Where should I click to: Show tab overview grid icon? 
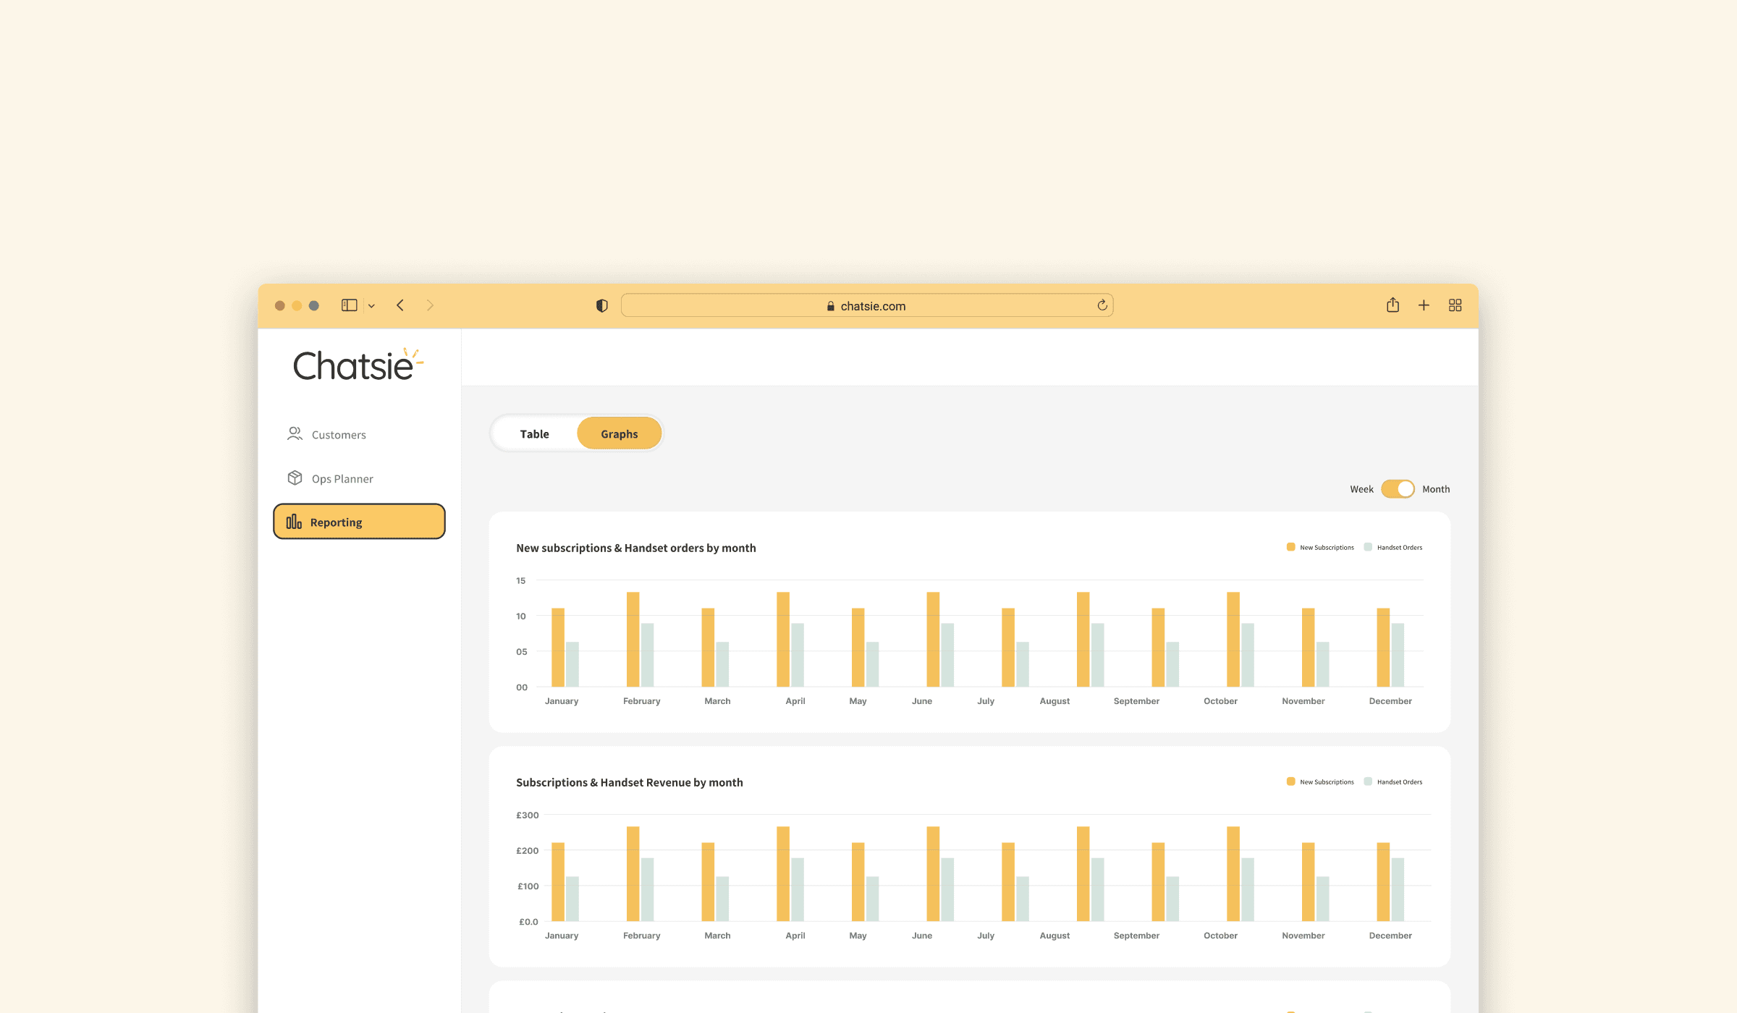[x=1455, y=305]
